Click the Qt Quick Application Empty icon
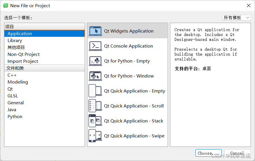 (x=95, y=91)
